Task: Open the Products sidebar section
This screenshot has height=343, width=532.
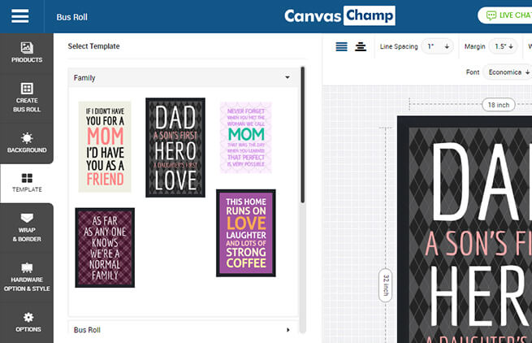Action: point(27,53)
